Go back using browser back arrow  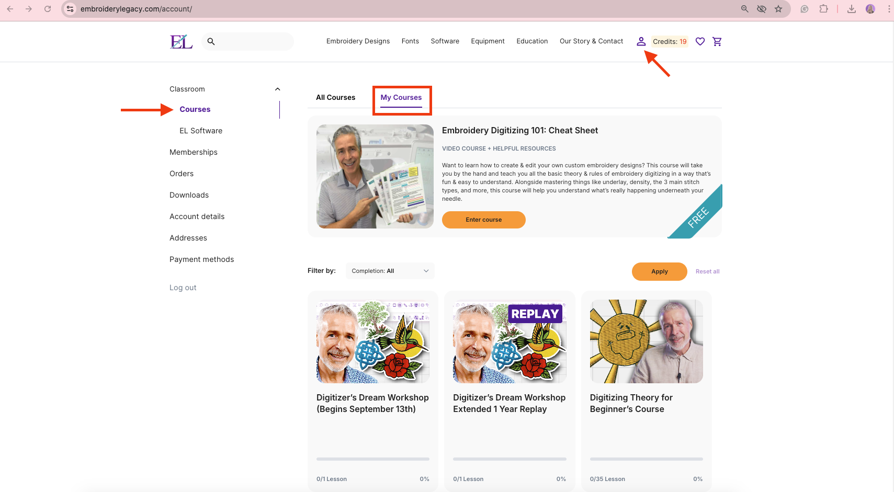[10, 9]
